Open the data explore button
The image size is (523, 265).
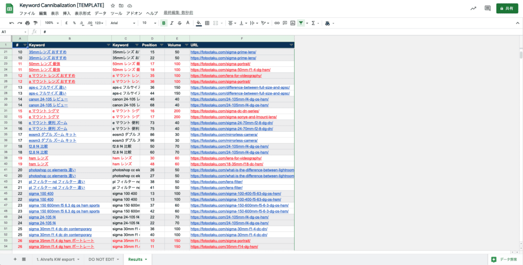coord(505,259)
